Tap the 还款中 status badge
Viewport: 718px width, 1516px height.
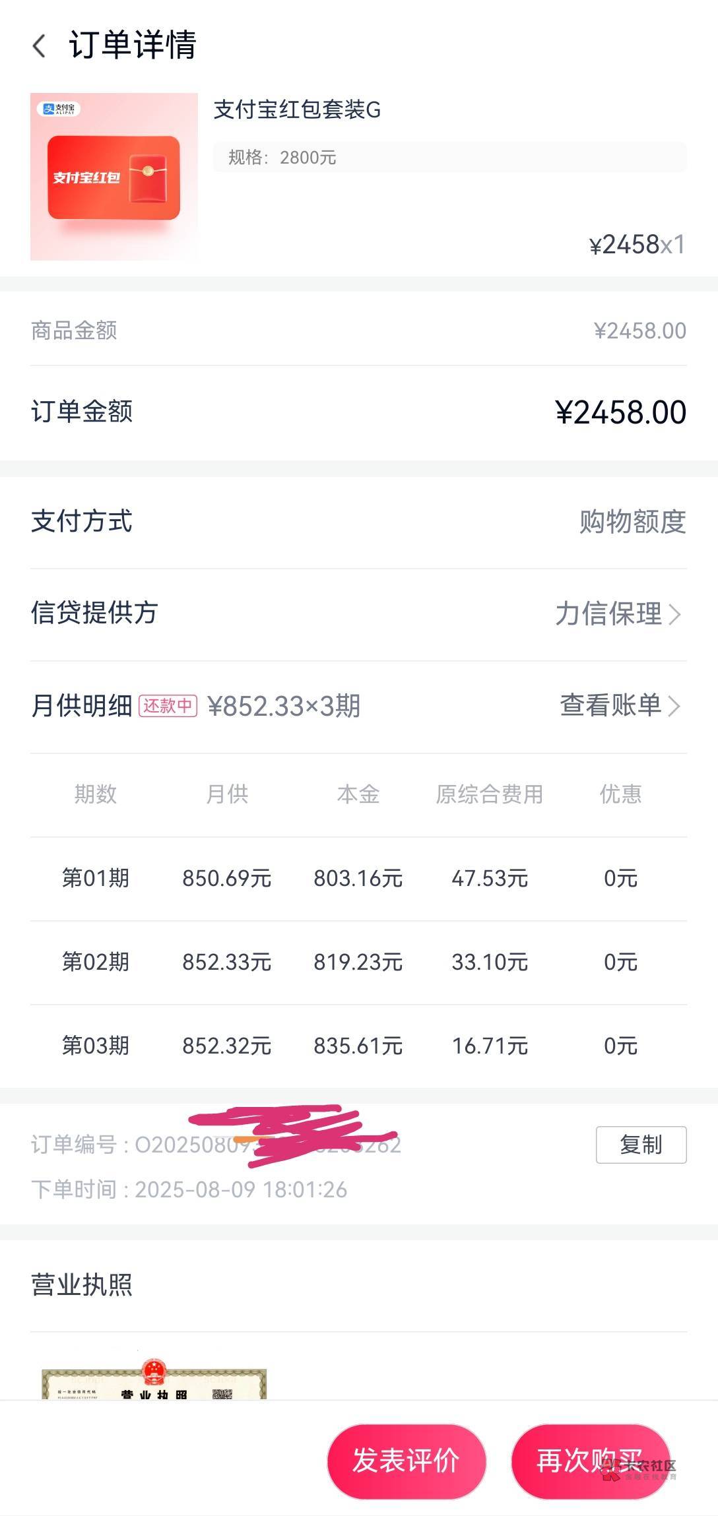coord(168,706)
